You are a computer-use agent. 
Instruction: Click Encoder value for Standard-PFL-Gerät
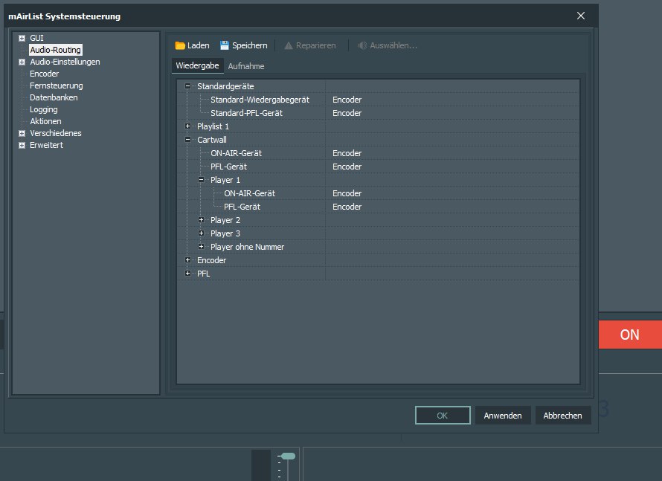[x=347, y=113]
